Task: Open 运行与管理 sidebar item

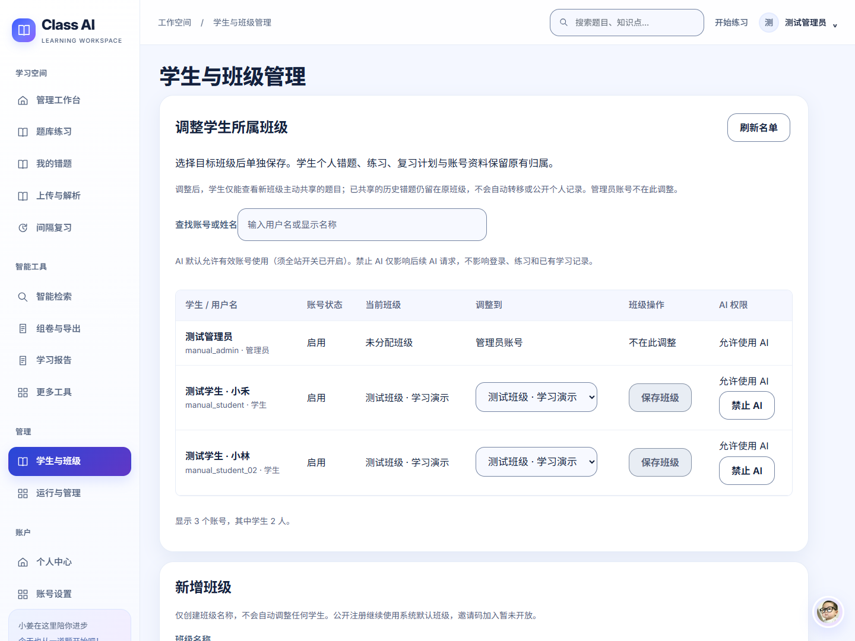Action: coord(69,493)
